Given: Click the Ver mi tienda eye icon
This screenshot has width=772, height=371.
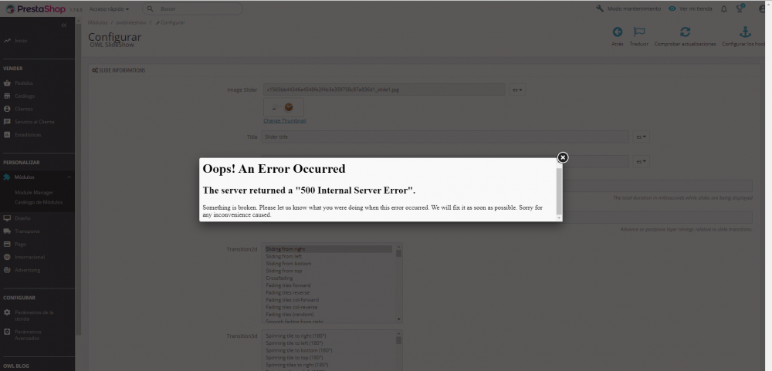Looking at the screenshot, I should coord(672,8).
